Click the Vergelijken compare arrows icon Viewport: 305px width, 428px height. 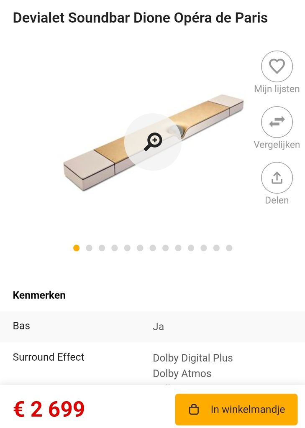click(277, 122)
